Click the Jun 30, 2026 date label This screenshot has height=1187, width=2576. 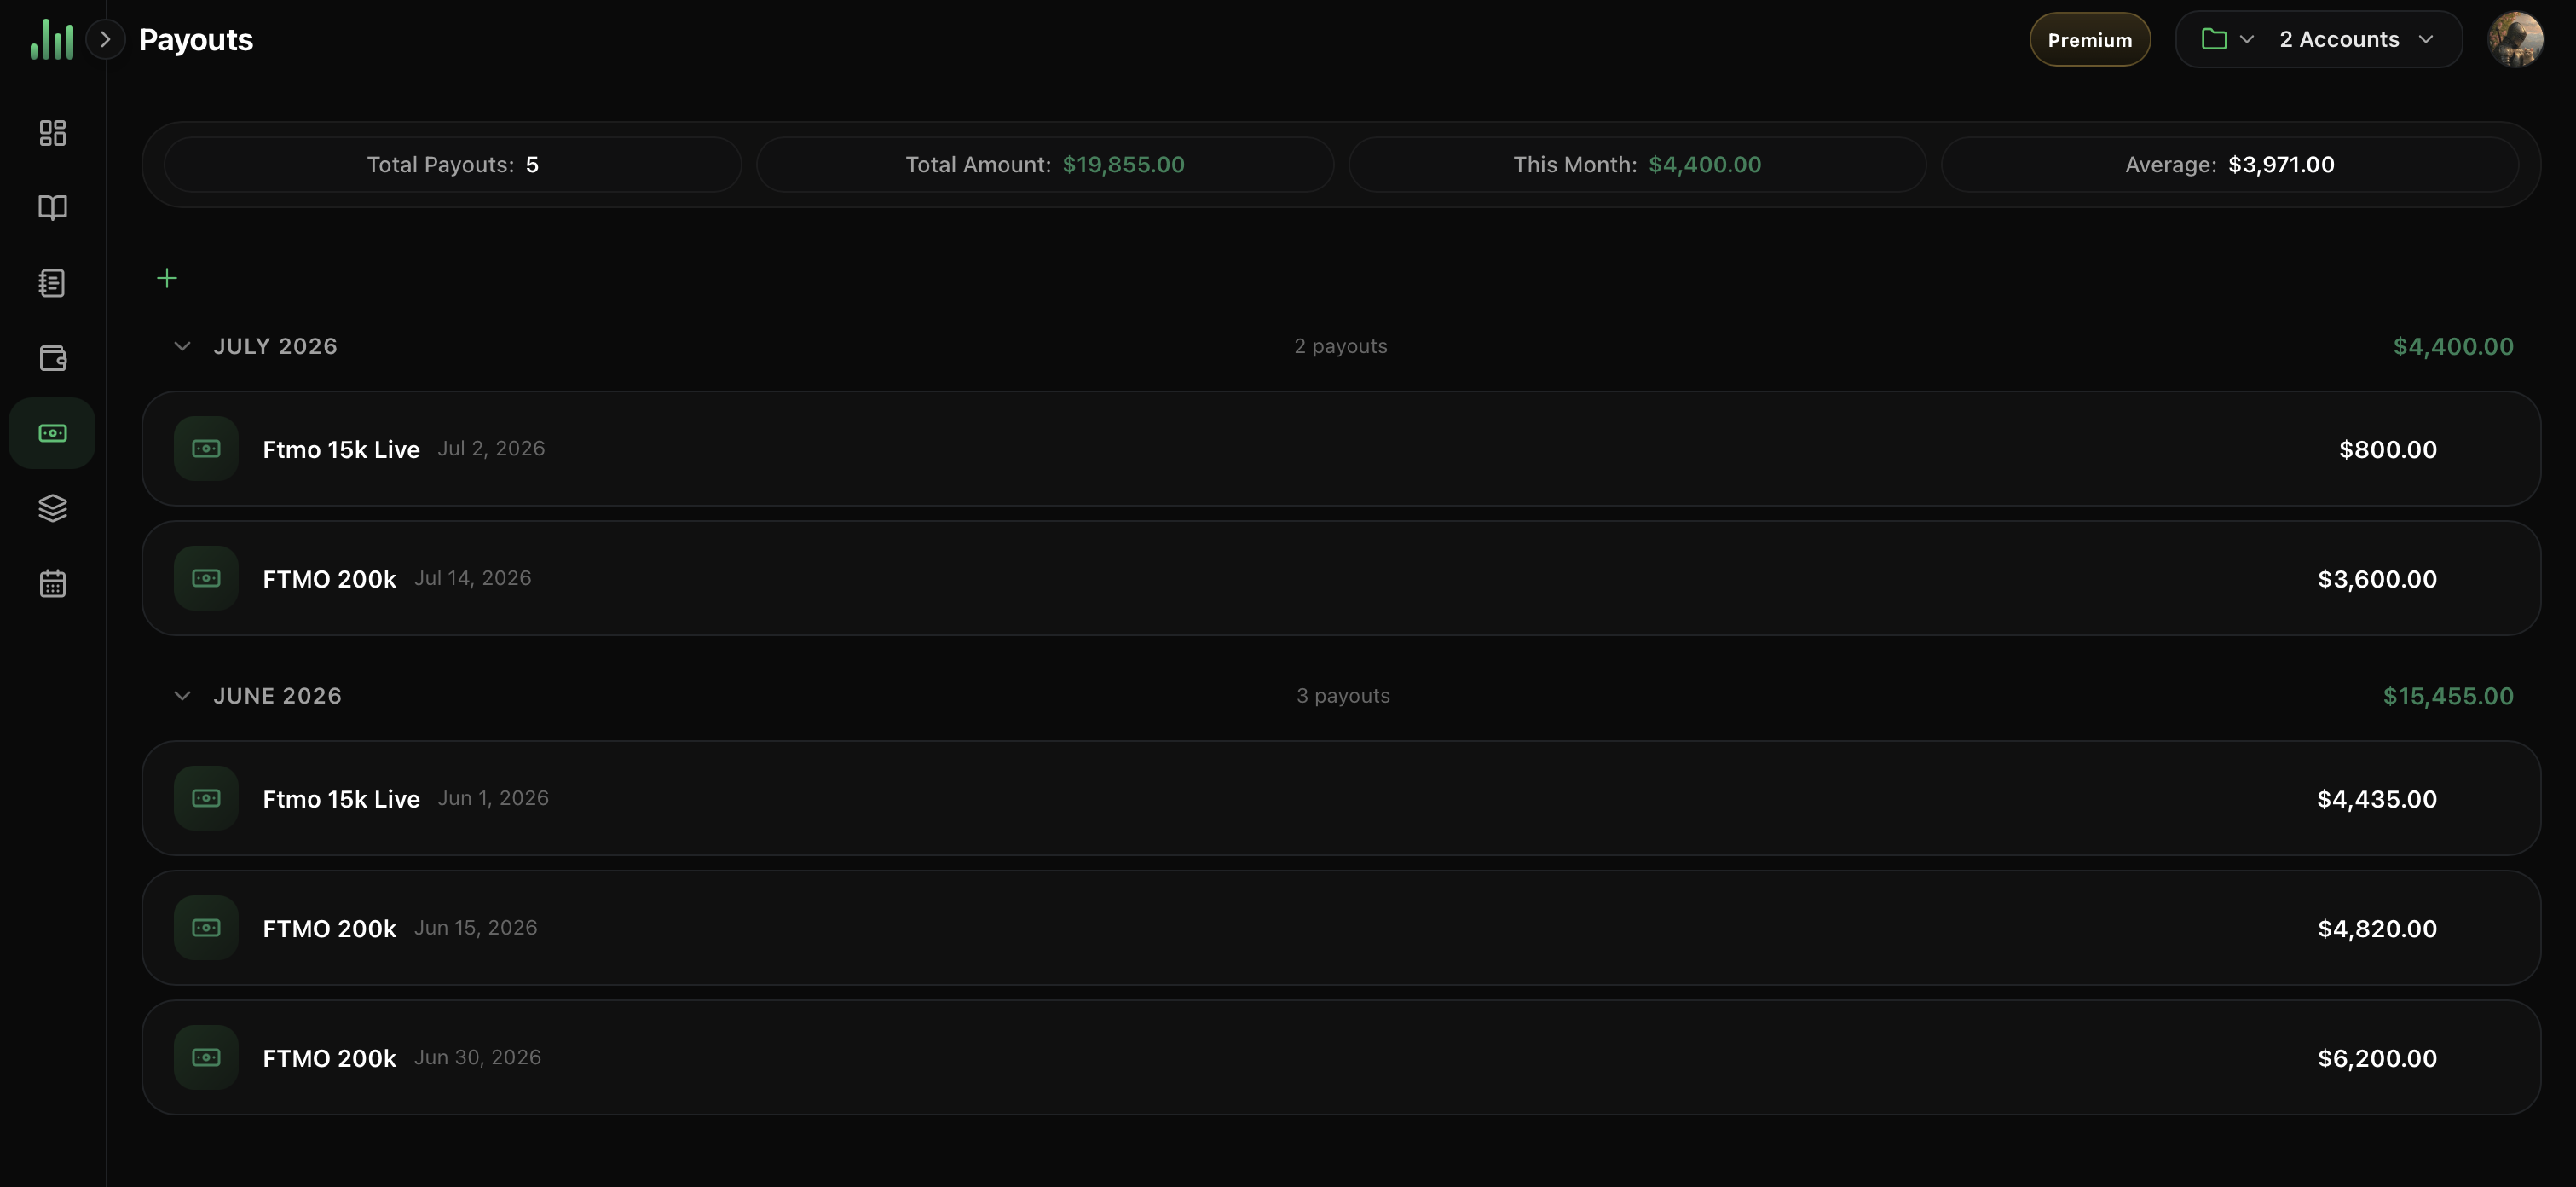(x=478, y=1057)
